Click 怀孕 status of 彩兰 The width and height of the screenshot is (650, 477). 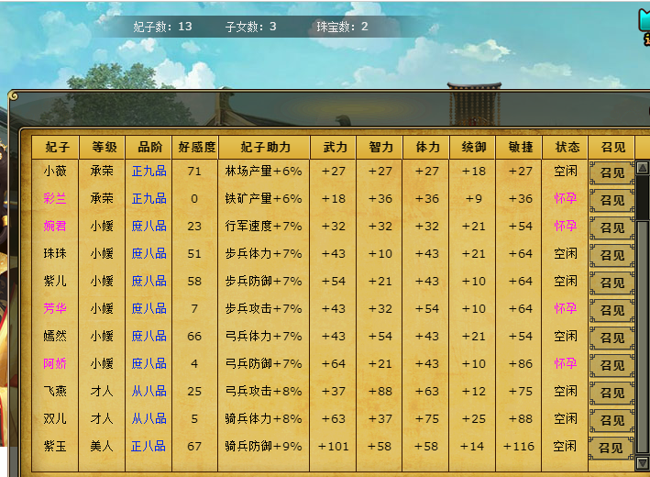(x=566, y=198)
